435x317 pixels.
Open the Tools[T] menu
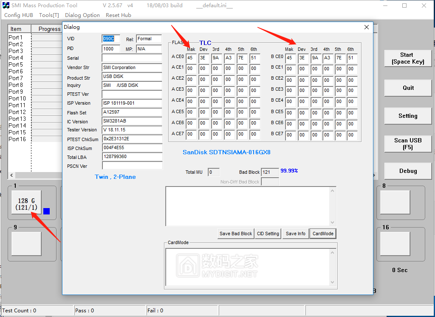tap(49, 15)
